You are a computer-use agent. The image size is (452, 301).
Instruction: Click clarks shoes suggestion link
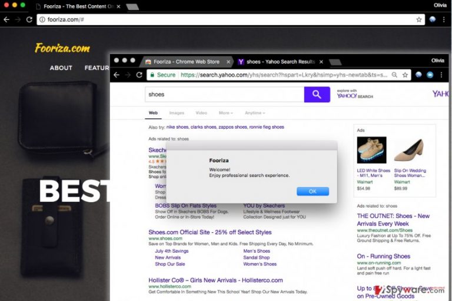(x=203, y=127)
